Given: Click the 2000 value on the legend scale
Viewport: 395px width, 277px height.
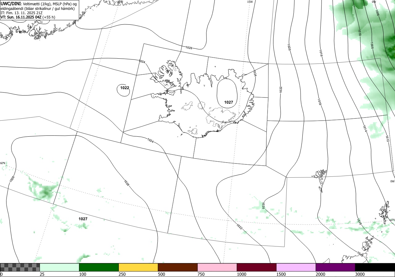Looking at the screenshot, I should 321,274.
